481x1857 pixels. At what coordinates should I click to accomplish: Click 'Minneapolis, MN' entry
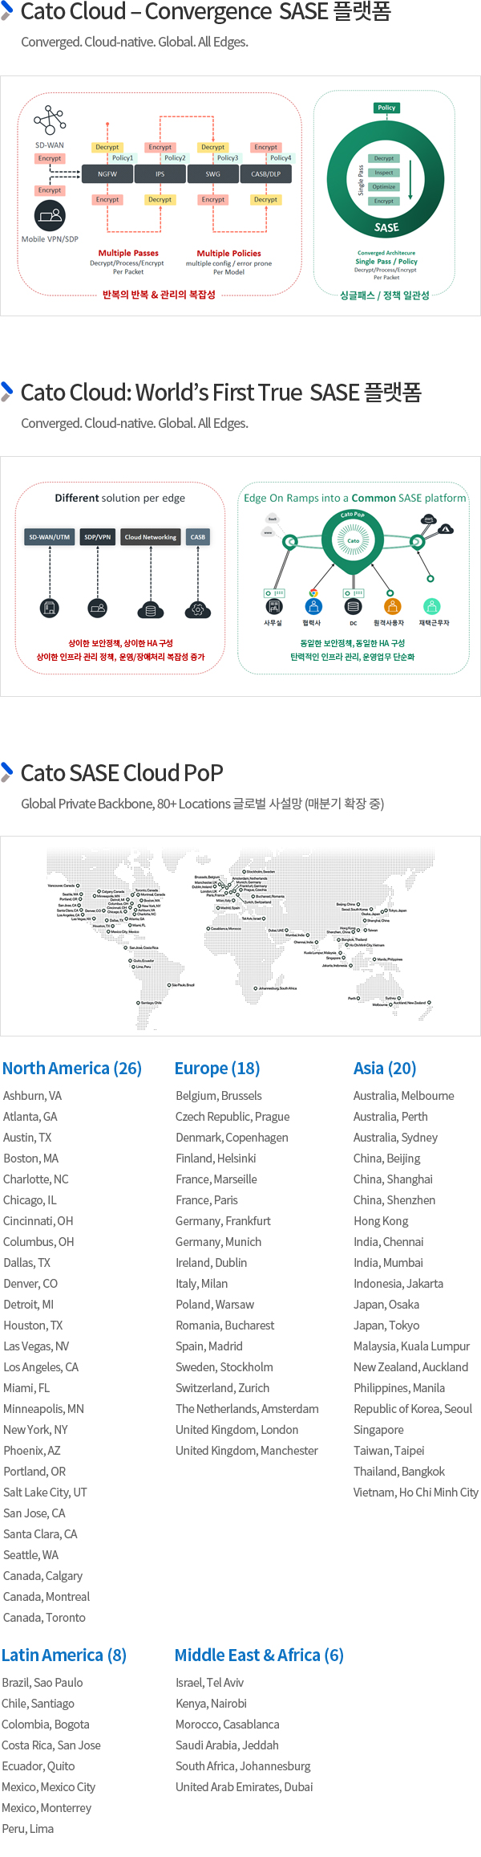pos(43,1409)
